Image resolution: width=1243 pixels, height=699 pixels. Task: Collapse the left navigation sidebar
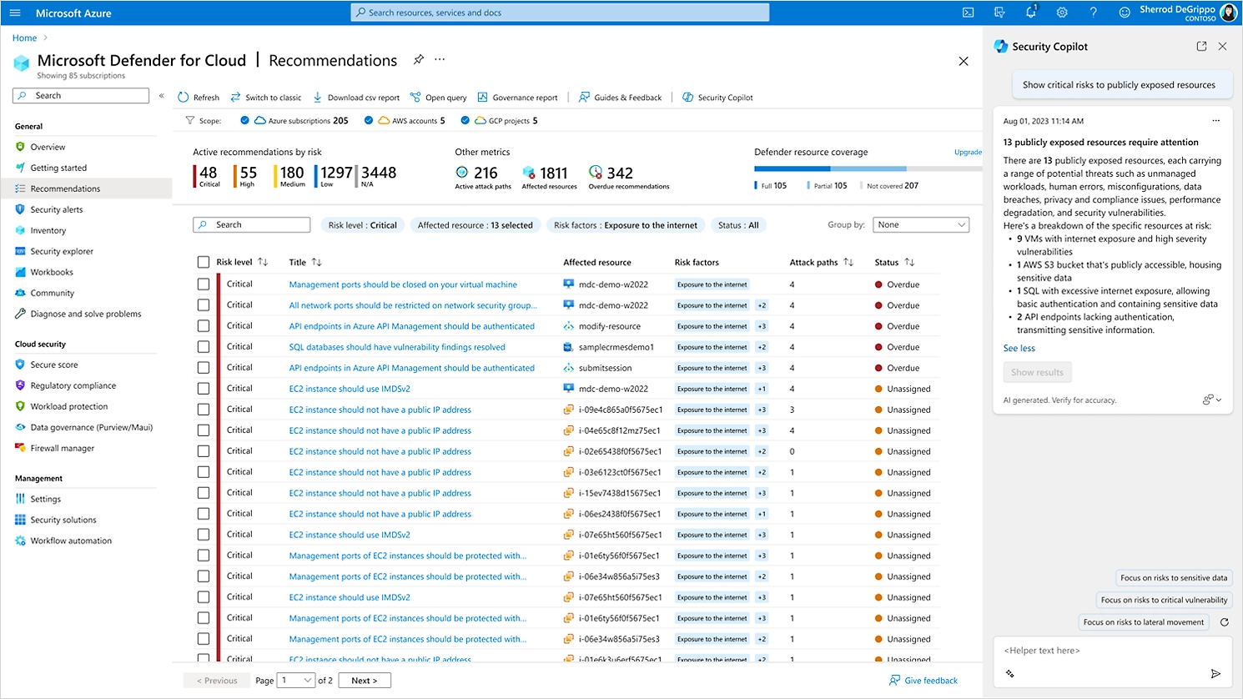click(x=162, y=96)
